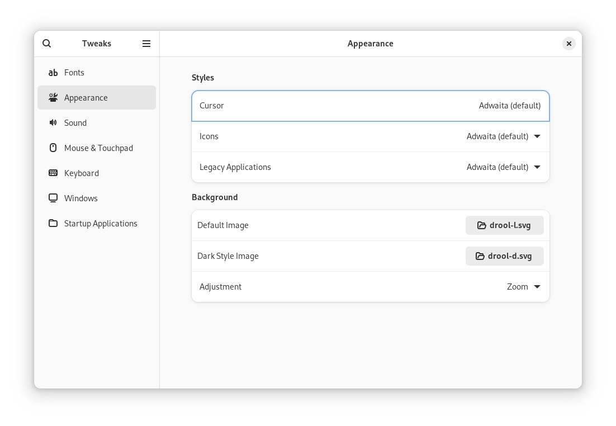Close the Tweaks window
The width and height of the screenshot is (616, 426).
(568, 44)
